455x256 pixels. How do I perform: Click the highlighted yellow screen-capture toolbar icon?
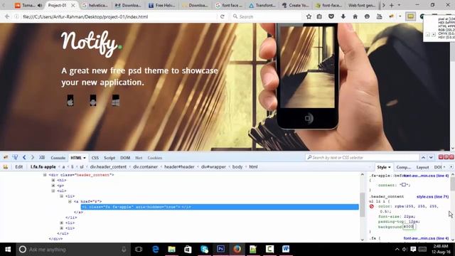(x=411, y=17)
